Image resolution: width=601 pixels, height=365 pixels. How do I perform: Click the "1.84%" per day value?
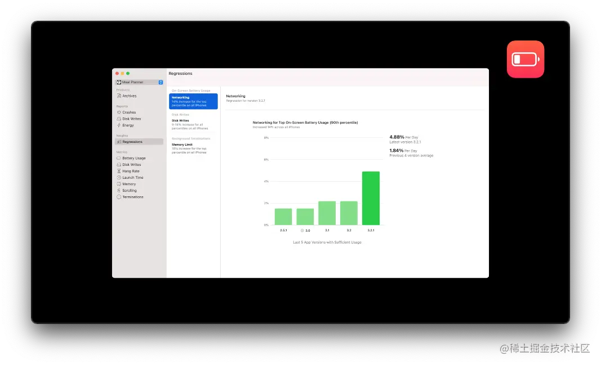click(x=397, y=151)
